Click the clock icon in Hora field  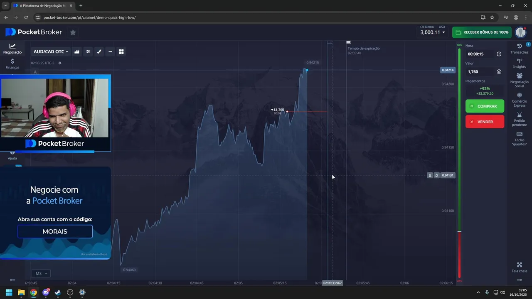[x=499, y=54]
